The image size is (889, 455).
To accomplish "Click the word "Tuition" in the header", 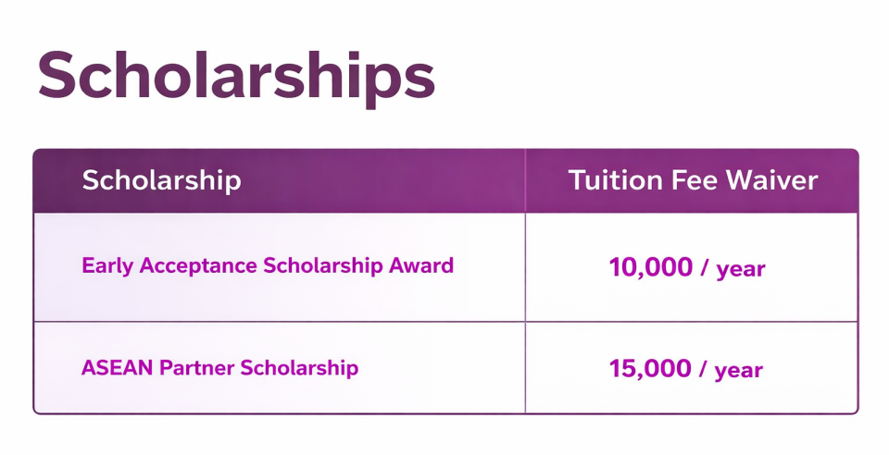I will [x=610, y=179].
